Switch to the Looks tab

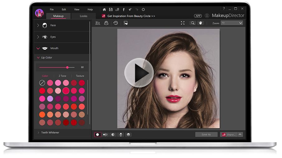(84, 16)
